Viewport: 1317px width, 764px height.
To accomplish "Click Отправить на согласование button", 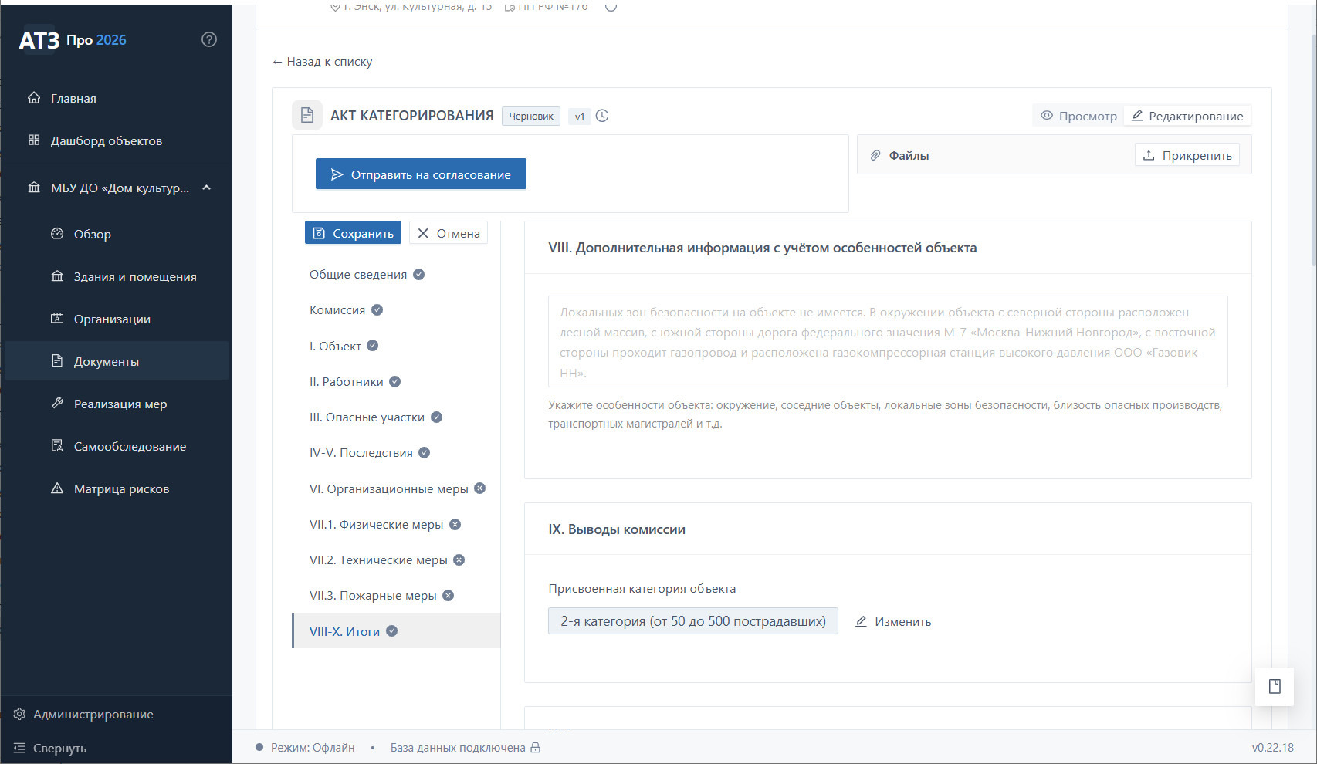I will 421,174.
